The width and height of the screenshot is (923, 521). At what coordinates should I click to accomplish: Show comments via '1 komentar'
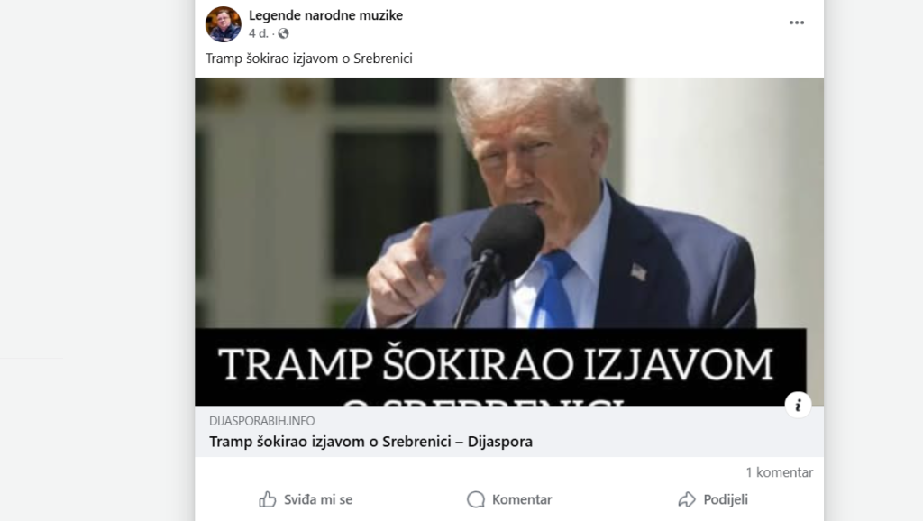(780, 472)
